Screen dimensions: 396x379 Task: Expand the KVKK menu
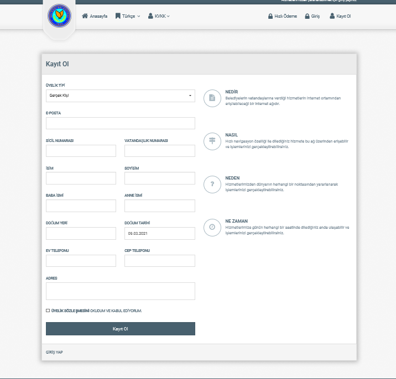tap(159, 16)
